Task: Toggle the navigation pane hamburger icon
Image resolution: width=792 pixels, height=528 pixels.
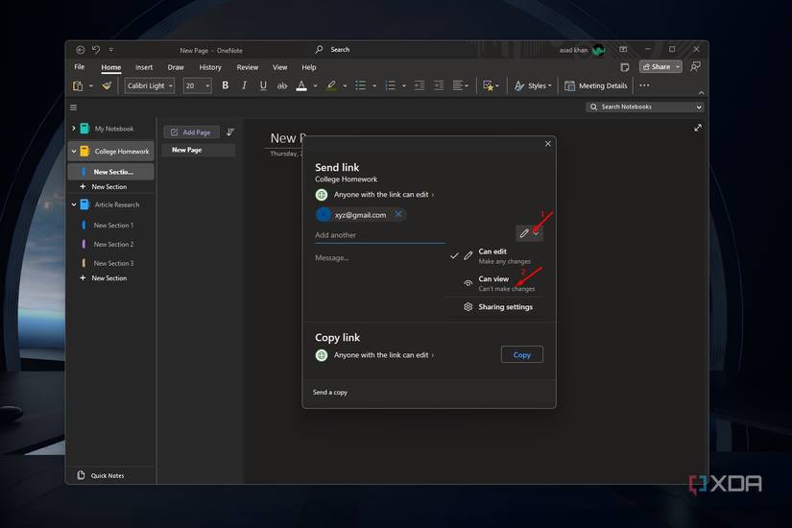Action: pyautogui.click(x=73, y=108)
